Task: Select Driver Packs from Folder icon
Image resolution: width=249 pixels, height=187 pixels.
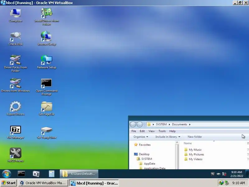Action: tap(15, 63)
